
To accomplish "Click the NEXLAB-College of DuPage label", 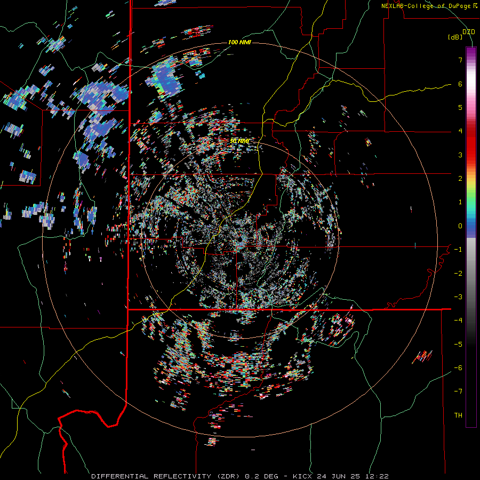I will (429, 6).
